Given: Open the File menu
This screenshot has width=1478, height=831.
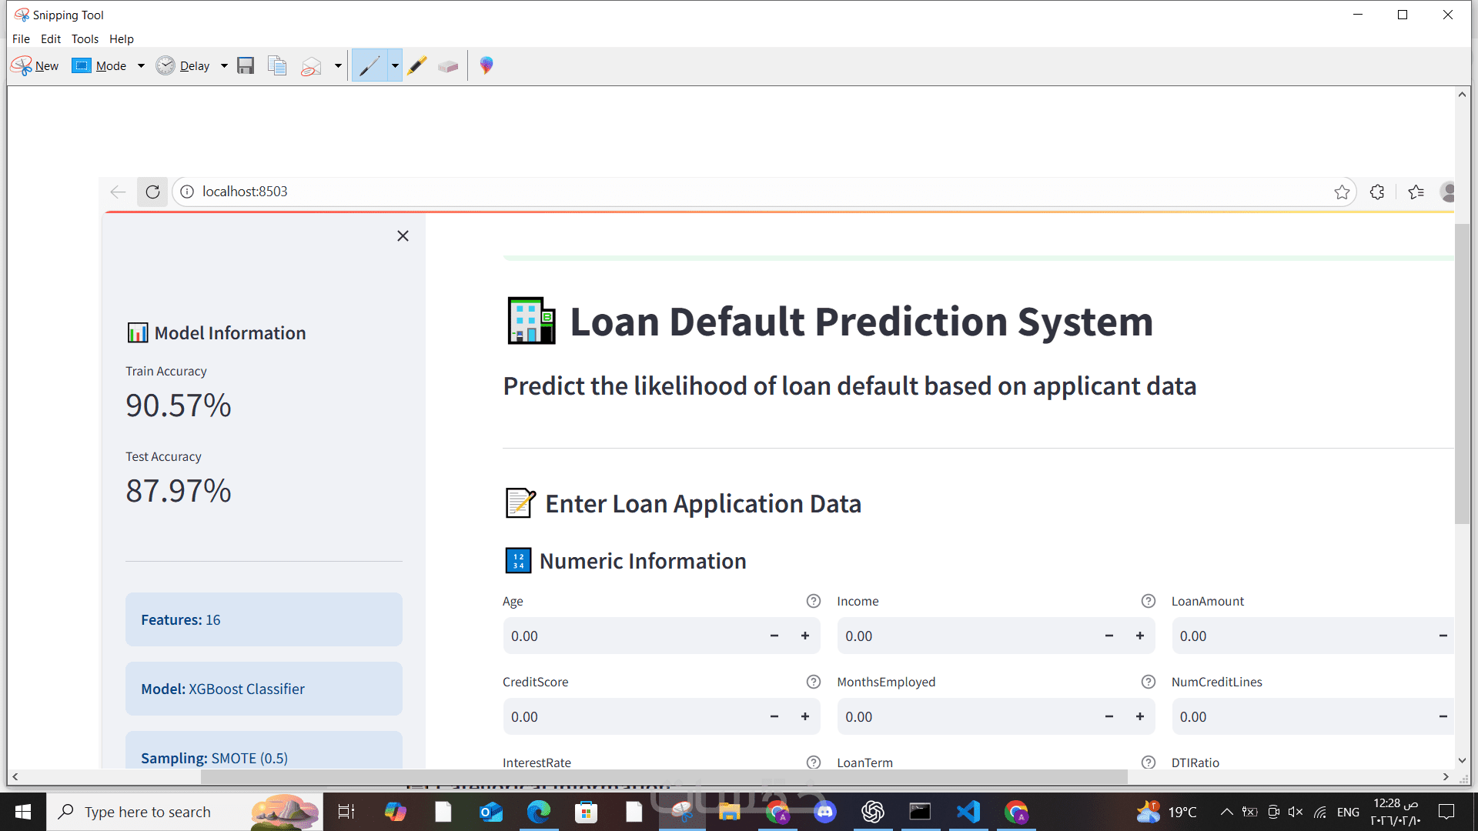Looking at the screenshot, I should pos(21,38).
